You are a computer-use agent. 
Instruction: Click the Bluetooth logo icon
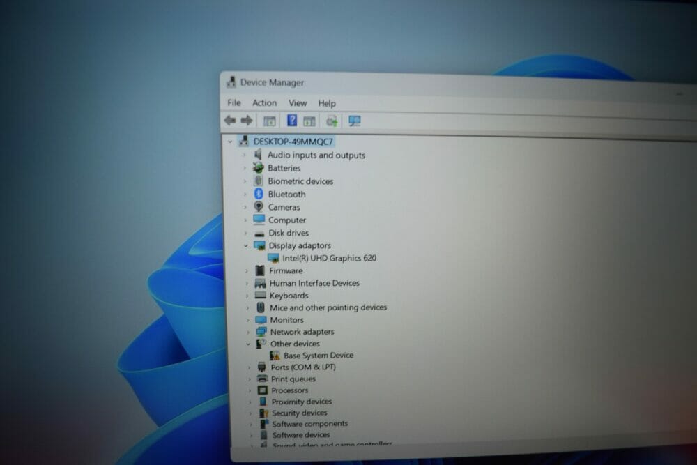click(x=259, y=194)
